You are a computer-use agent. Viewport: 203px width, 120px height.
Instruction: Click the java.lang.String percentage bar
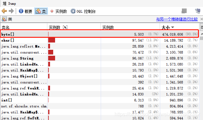[x=52, y=58]
